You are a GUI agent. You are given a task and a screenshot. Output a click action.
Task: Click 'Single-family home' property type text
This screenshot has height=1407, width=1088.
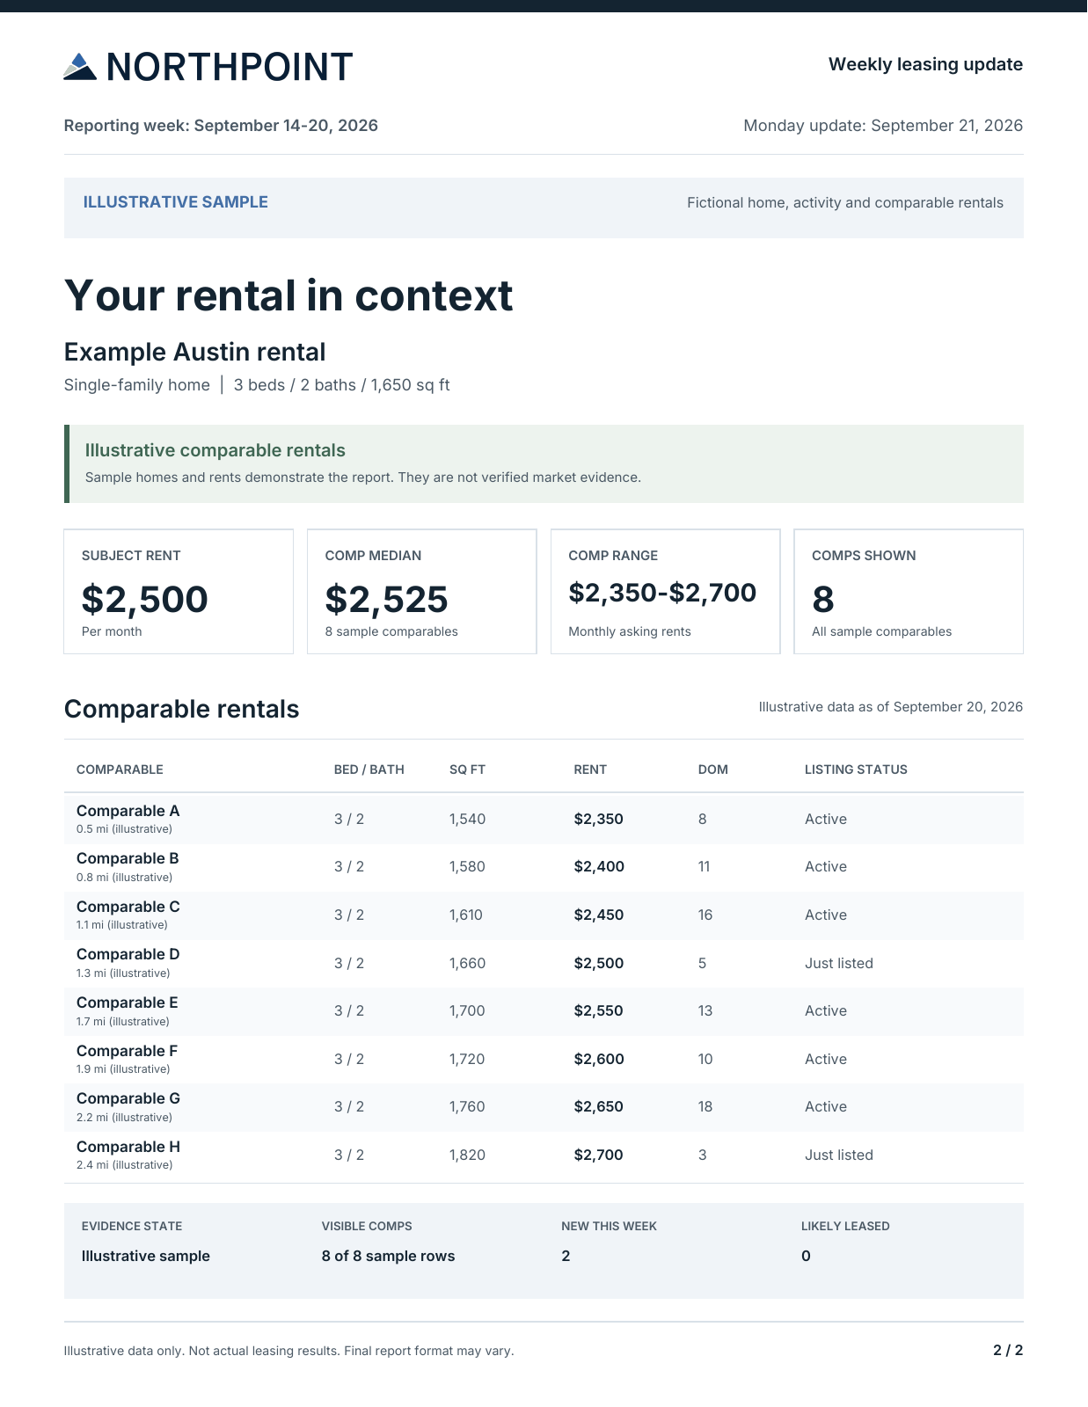tap(137, 385)
